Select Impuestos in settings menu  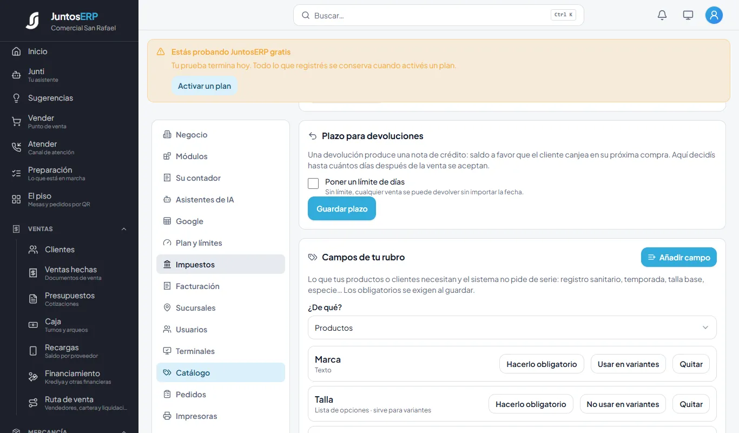coord(221,264)
